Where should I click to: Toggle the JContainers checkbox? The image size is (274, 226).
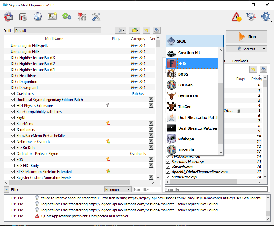pos(13,130)
